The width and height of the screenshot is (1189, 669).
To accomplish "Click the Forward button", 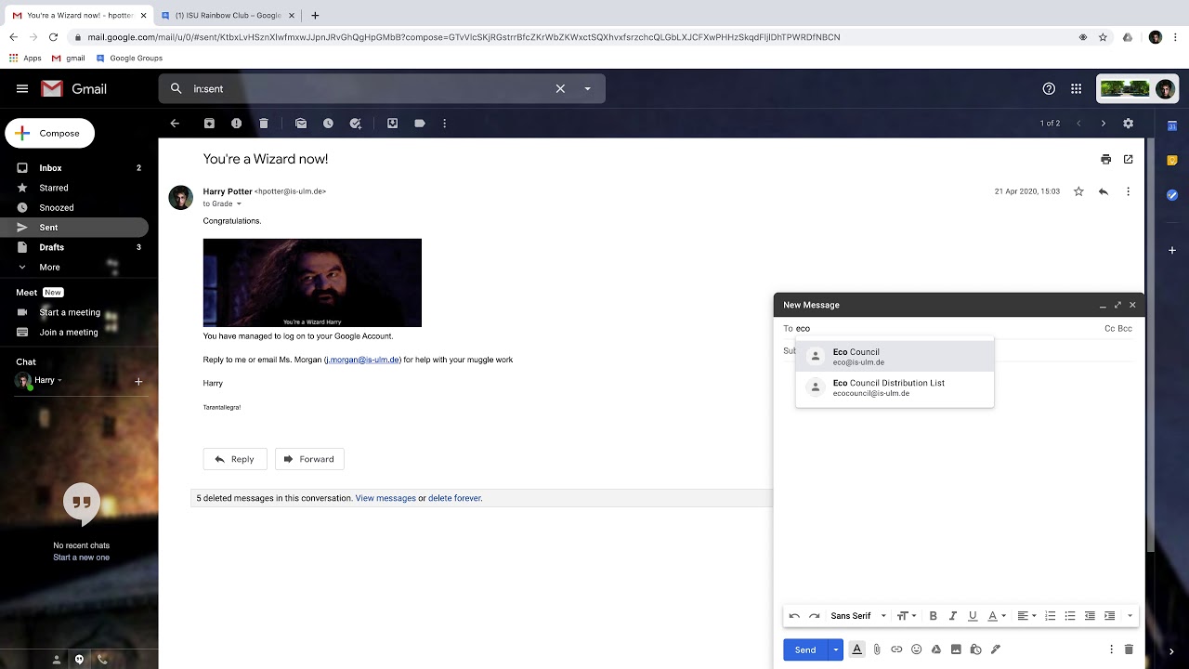I will point(309,459).
